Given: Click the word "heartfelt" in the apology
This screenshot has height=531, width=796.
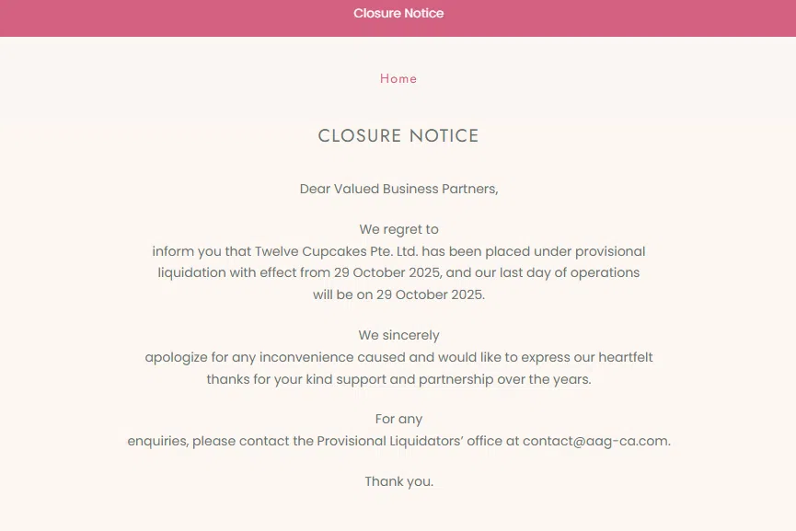Looking at the screenshot, I should point(626,357).
